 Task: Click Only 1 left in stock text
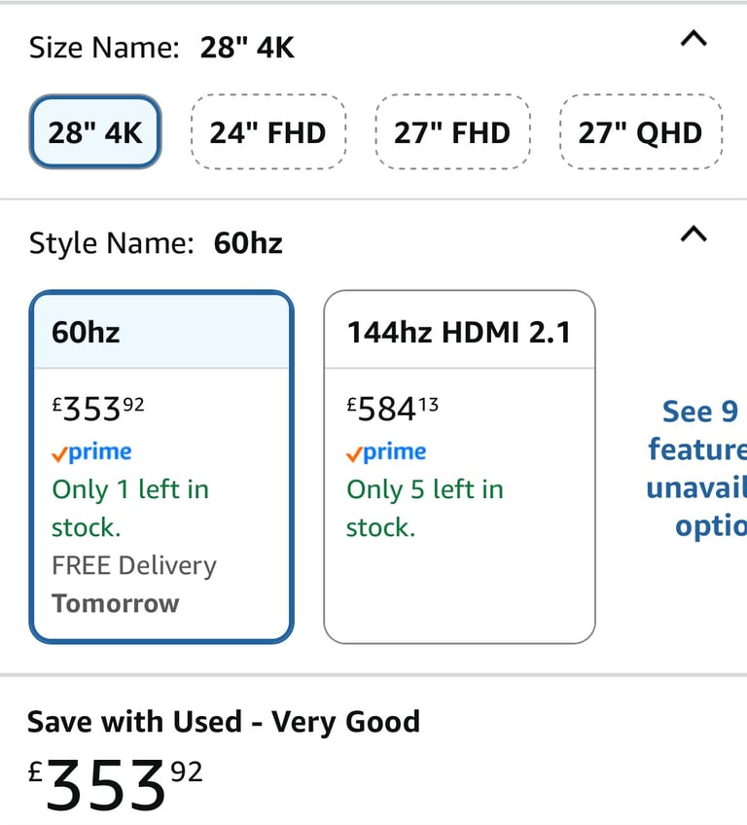point(130,508)
